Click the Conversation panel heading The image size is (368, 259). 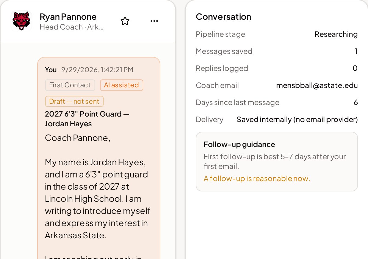pyautogui.click(x=223, y=17)
